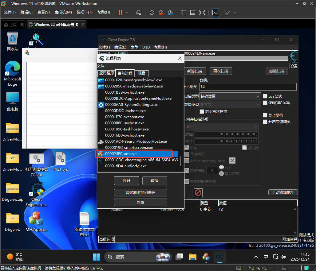Click the 打开 button in process list
Image resolution: width=316 pixels, height=271 pixels.
coord(127,181)
